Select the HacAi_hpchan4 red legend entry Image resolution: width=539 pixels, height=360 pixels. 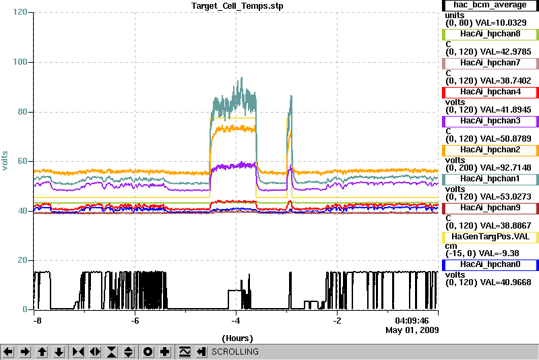point(490,92)
